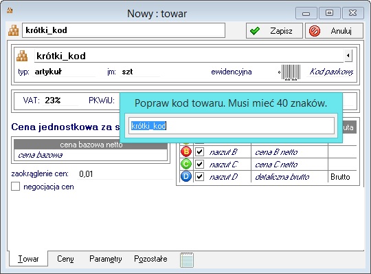Click the blue D price level icon
Image resolution: width=371 pixels, height=274 pixels.
tap(186, 176)
